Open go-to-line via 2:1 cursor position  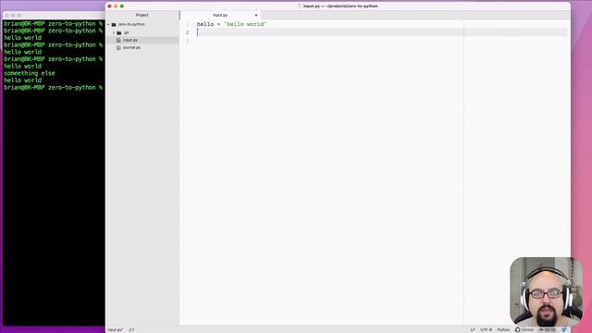coord(131,329)
